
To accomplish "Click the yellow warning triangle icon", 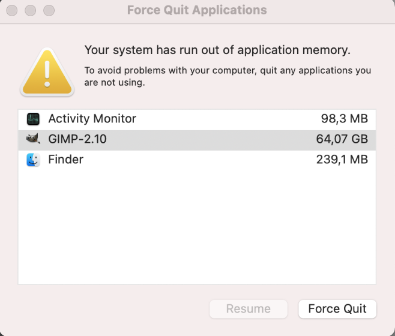I will click(47, 72).
